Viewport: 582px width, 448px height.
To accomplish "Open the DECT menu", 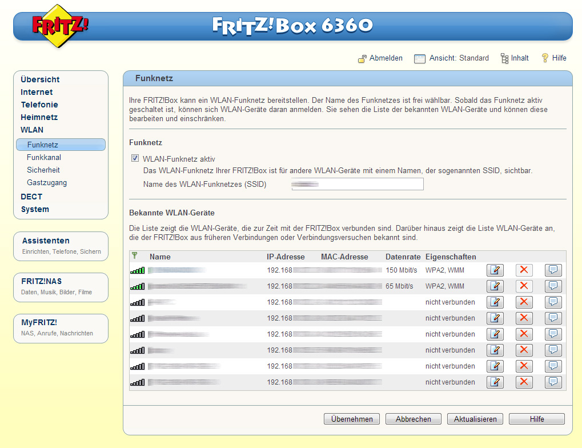I will pyautogui.click(x=31, y=197).
